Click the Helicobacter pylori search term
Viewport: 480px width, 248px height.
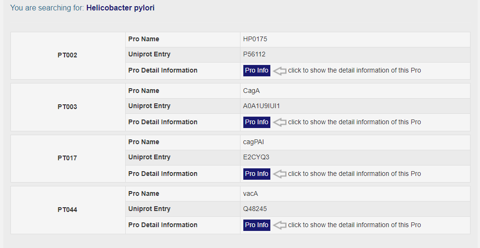[120, 8]
